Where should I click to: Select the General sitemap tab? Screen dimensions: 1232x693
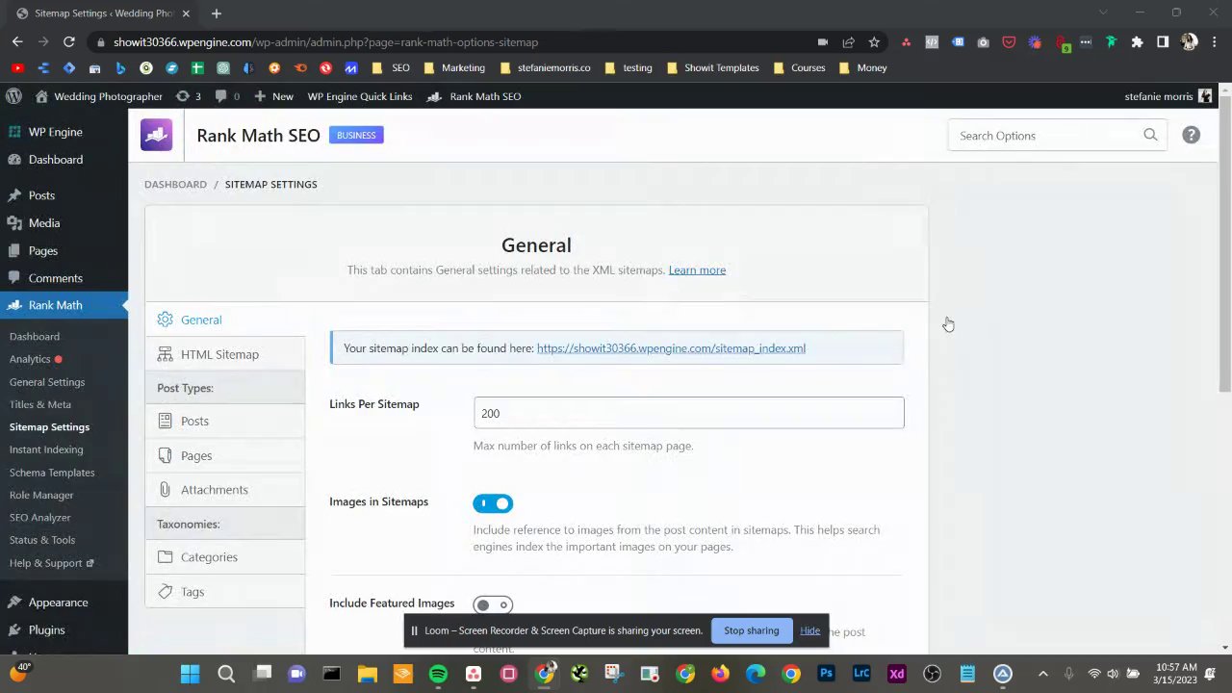pyautogui.click(x=225, y=320)
